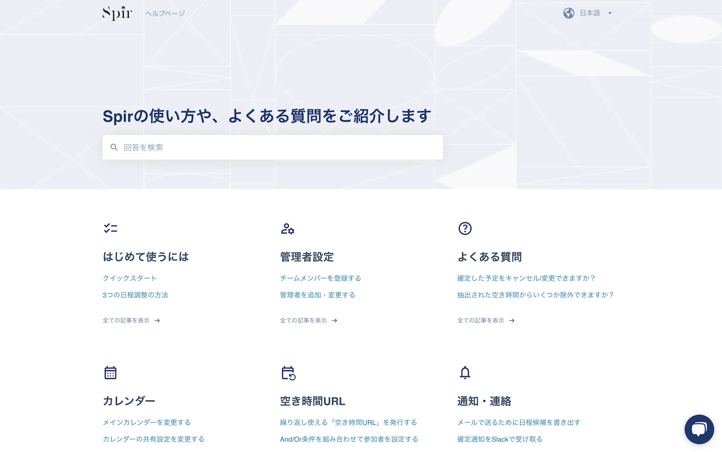The height and width of the screenshot is (452, 722).
Task: Open the 通知・連絡 category heading
Action: point(484,401)
